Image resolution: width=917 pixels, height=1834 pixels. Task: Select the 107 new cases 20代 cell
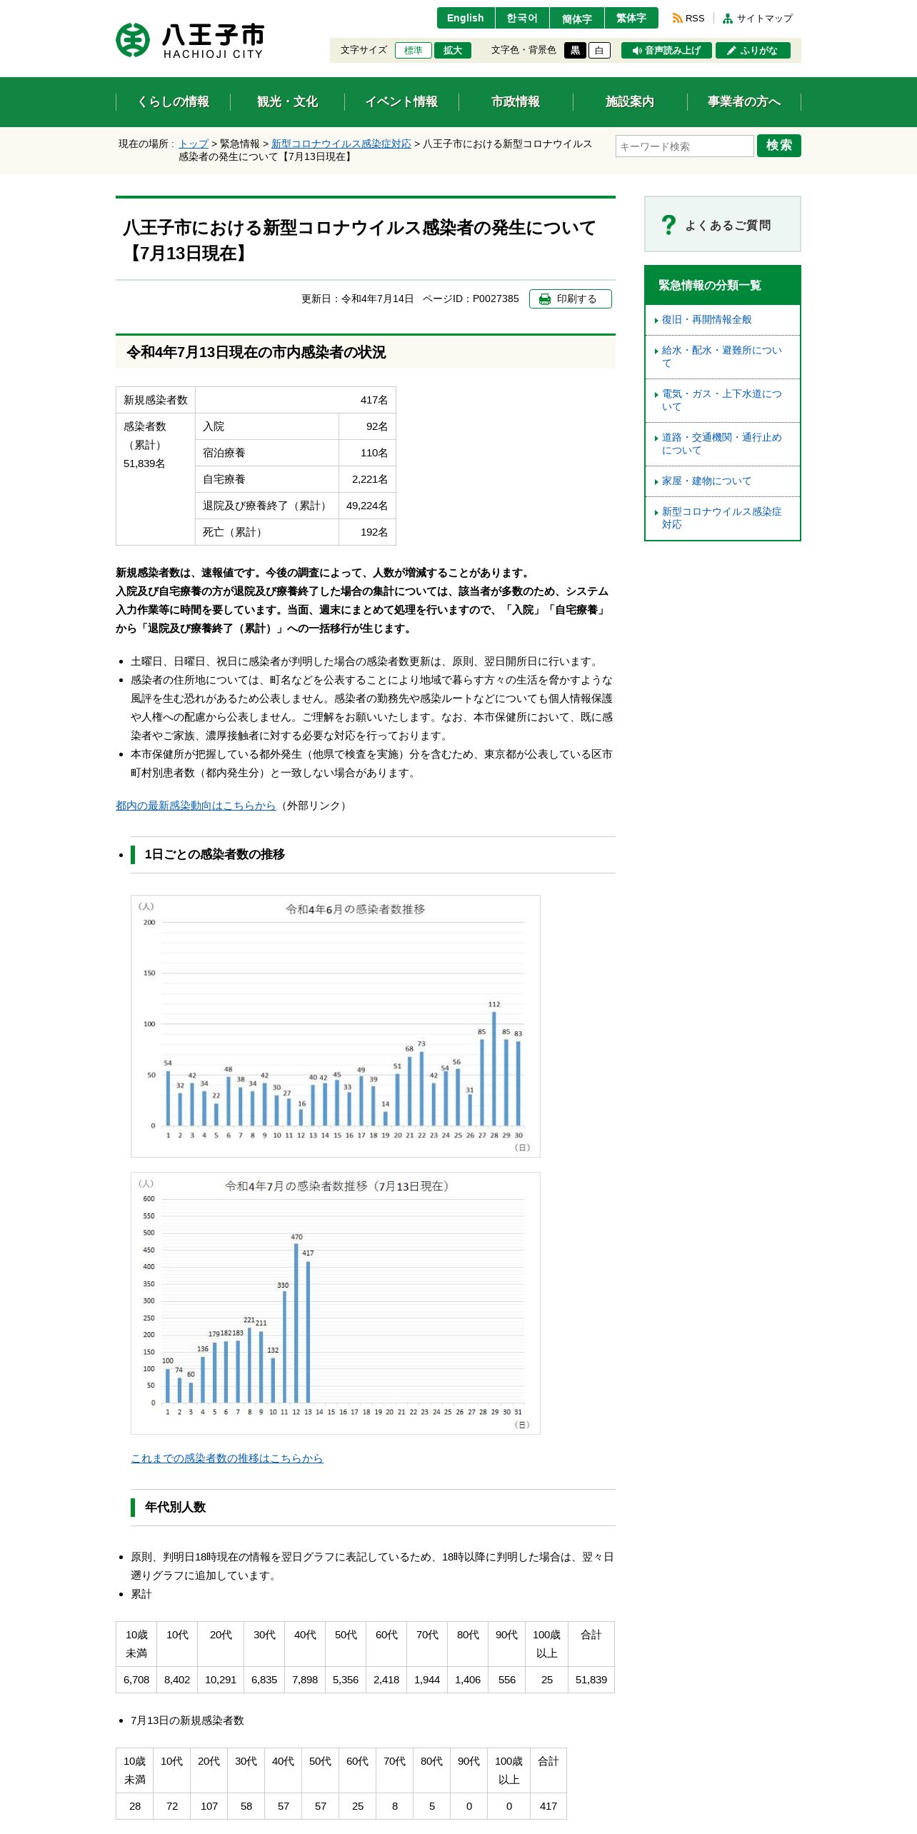(209, 1806)
